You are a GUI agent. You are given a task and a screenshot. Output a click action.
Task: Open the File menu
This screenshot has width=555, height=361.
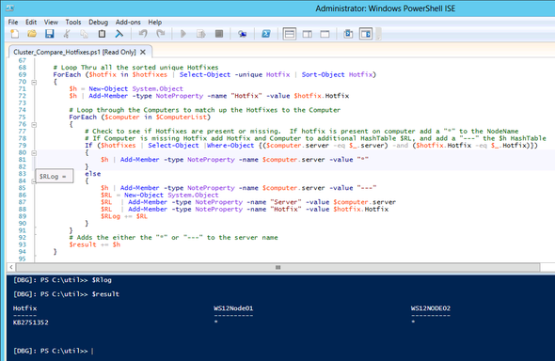coord(13,22)
